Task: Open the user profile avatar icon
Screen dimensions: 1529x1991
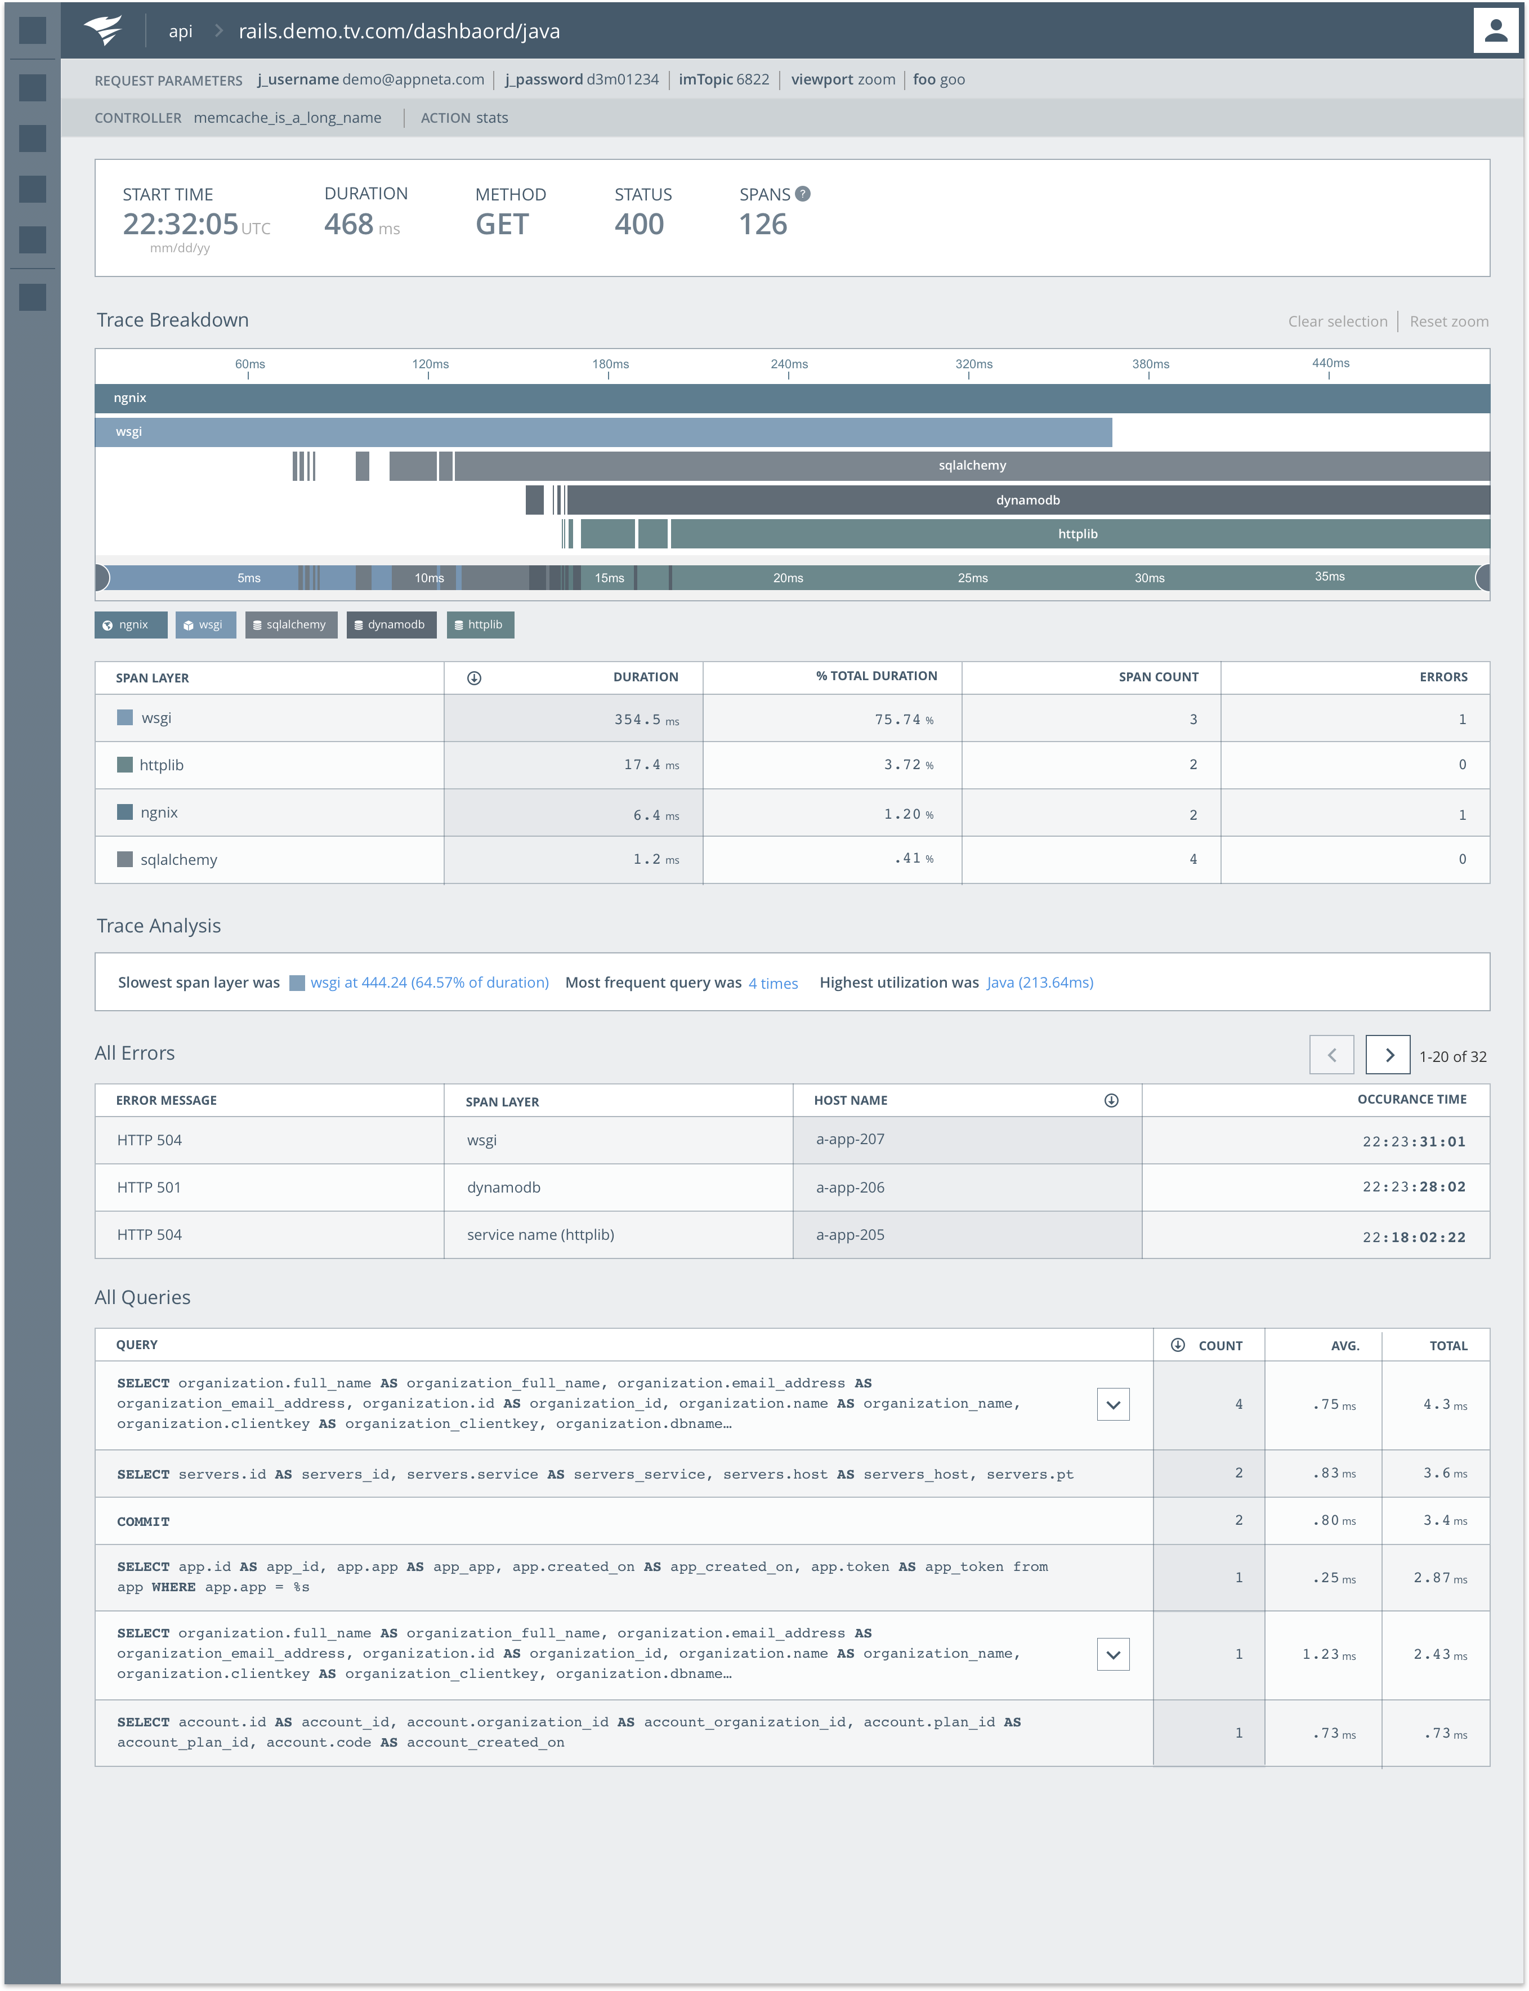Action: [x=1495, y=31]
